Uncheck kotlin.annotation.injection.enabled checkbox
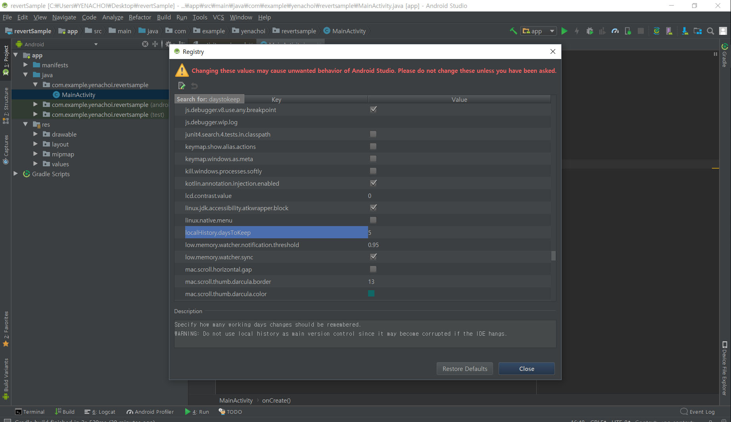Viewport: 731px width, 422px height. (x=373, y=183)
